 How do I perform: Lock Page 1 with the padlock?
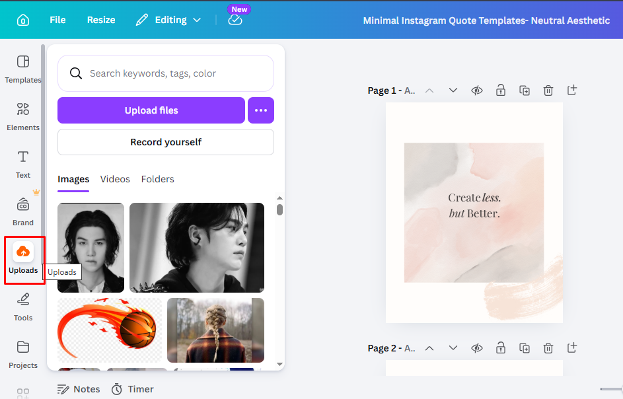501,91
